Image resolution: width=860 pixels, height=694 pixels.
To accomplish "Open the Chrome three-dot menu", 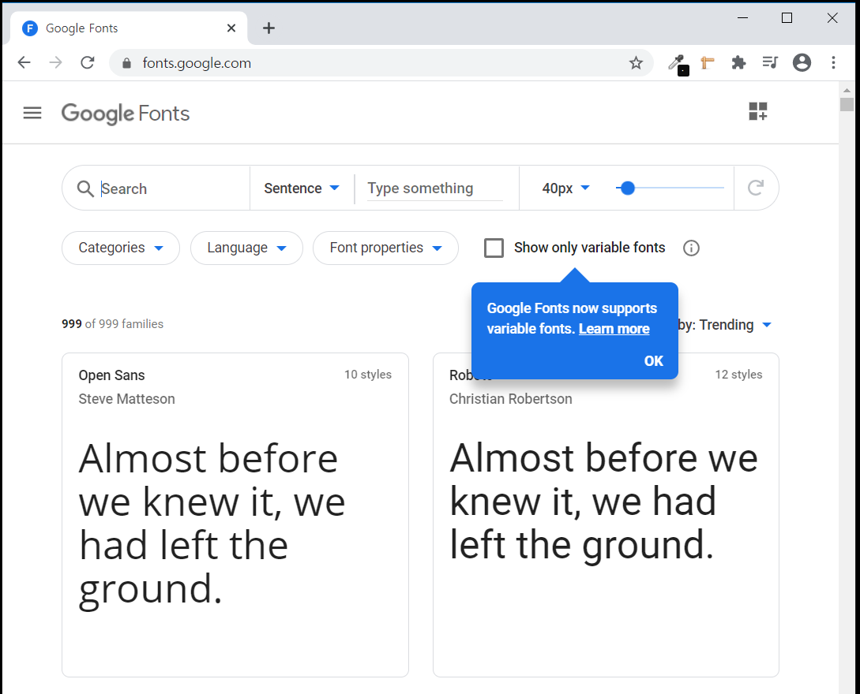I will point(833,62).
